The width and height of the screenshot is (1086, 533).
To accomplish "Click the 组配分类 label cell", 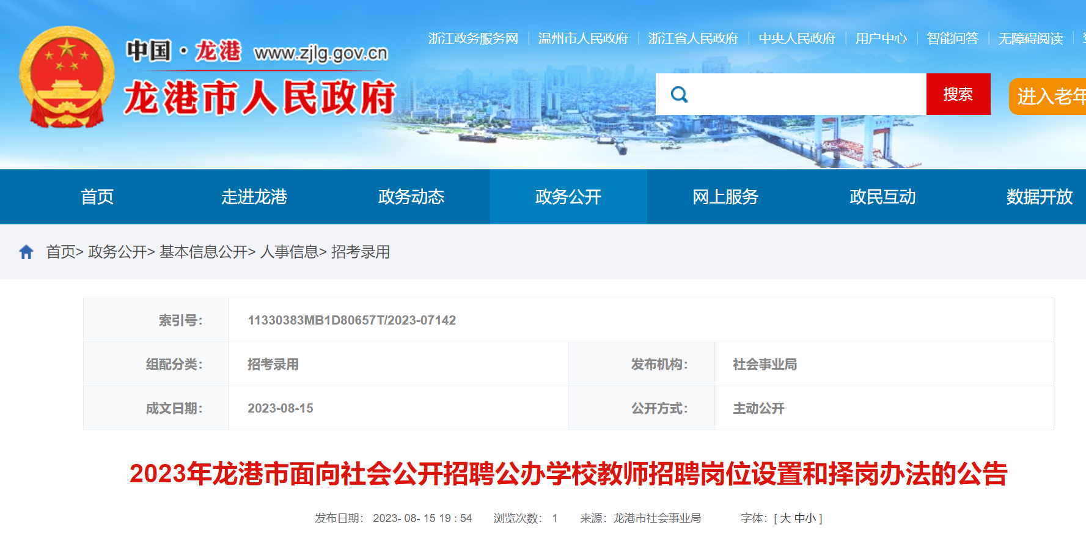I will click(156, 364).
